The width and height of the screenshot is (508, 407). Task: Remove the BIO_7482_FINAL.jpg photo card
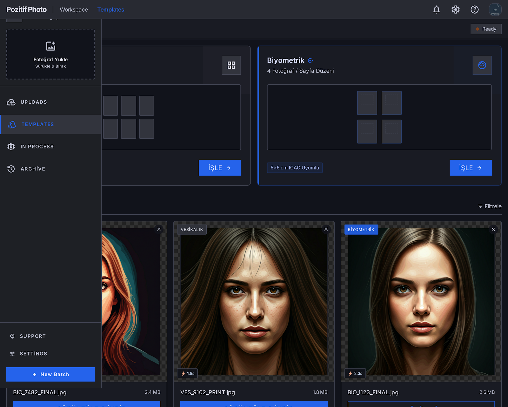pyautogui.click(x=159, y=229)
